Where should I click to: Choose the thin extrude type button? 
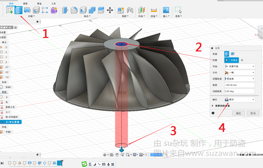point(233,54)
